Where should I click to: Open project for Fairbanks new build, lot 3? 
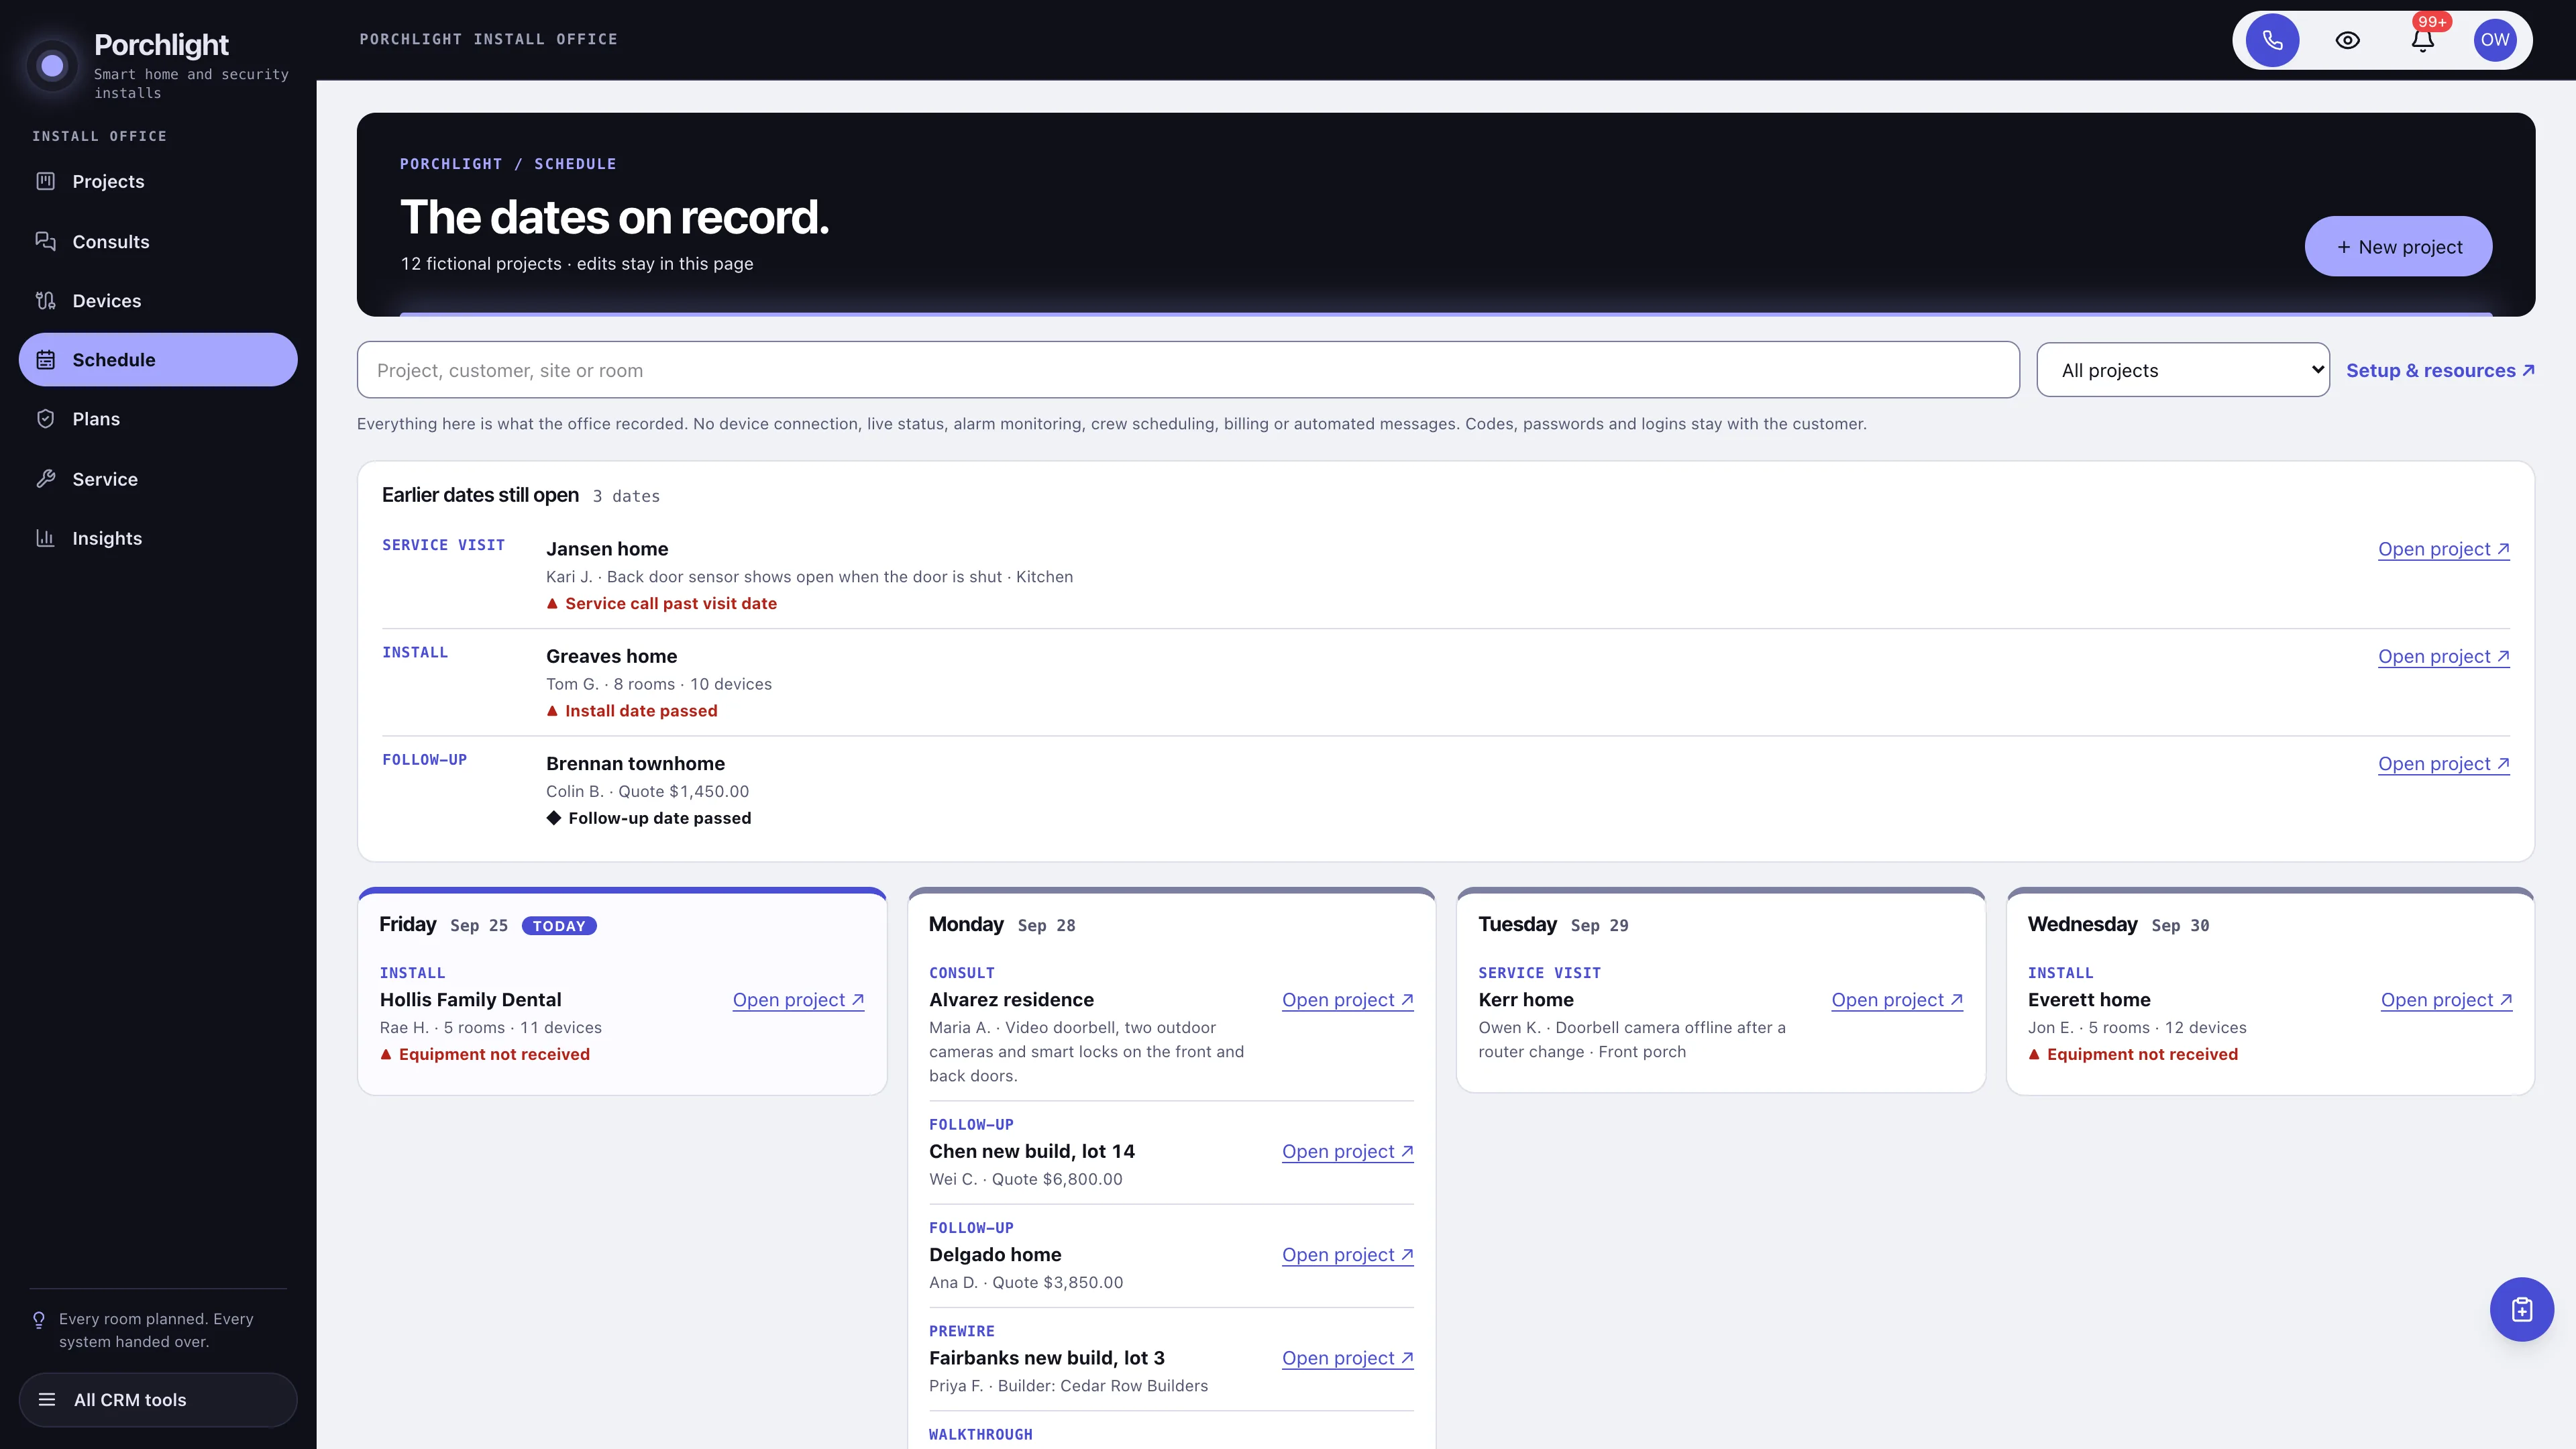coord(1348,1358)
